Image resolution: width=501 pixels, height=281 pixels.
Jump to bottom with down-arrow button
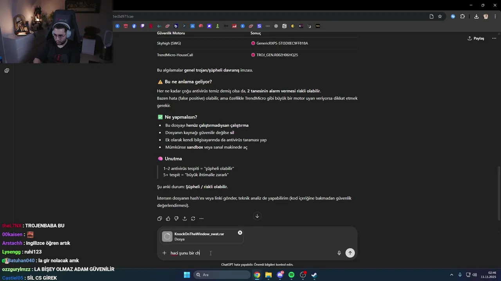coord(257,216)
